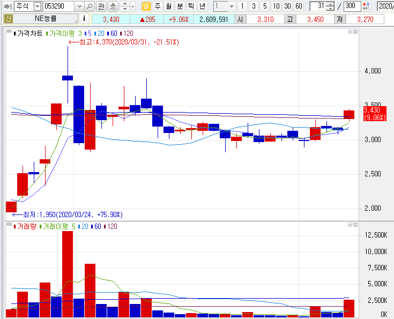Click the 12,500K volume axis label
This screenshot has height=319, width=394.
pyautogui.click(x=376, y=235)
